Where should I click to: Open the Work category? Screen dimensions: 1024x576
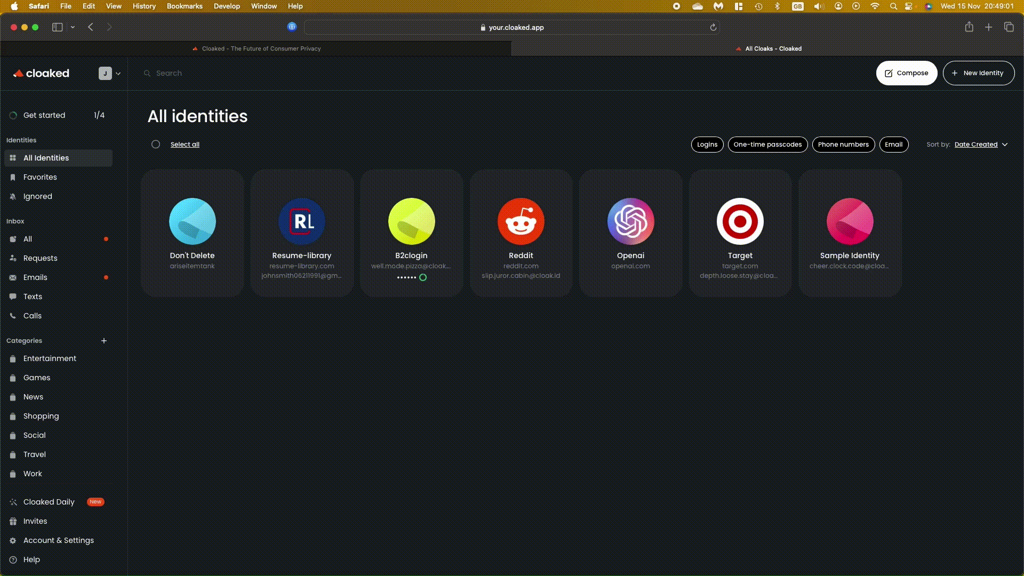coord(58,474)
